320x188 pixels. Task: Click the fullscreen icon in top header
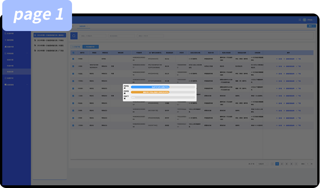299,20
